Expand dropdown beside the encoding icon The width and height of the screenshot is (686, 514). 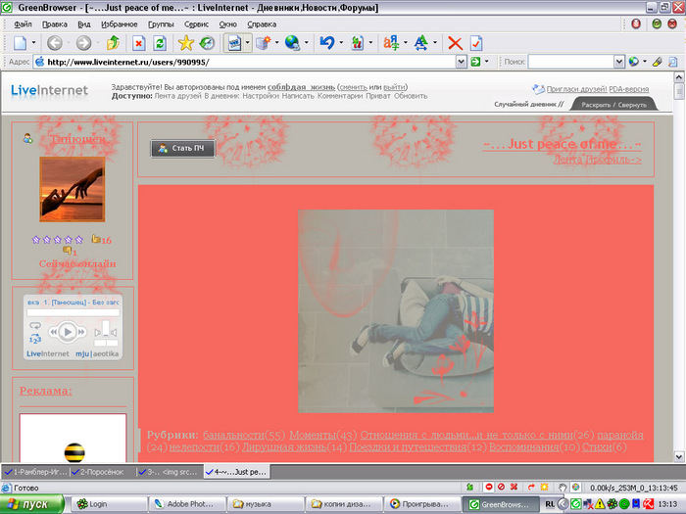[x=405, y=43]
